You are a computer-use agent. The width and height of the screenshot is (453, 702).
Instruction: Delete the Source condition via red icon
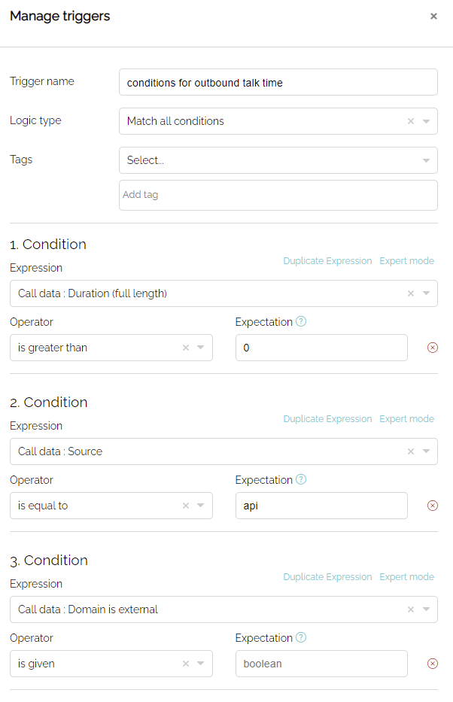[433, 506]
